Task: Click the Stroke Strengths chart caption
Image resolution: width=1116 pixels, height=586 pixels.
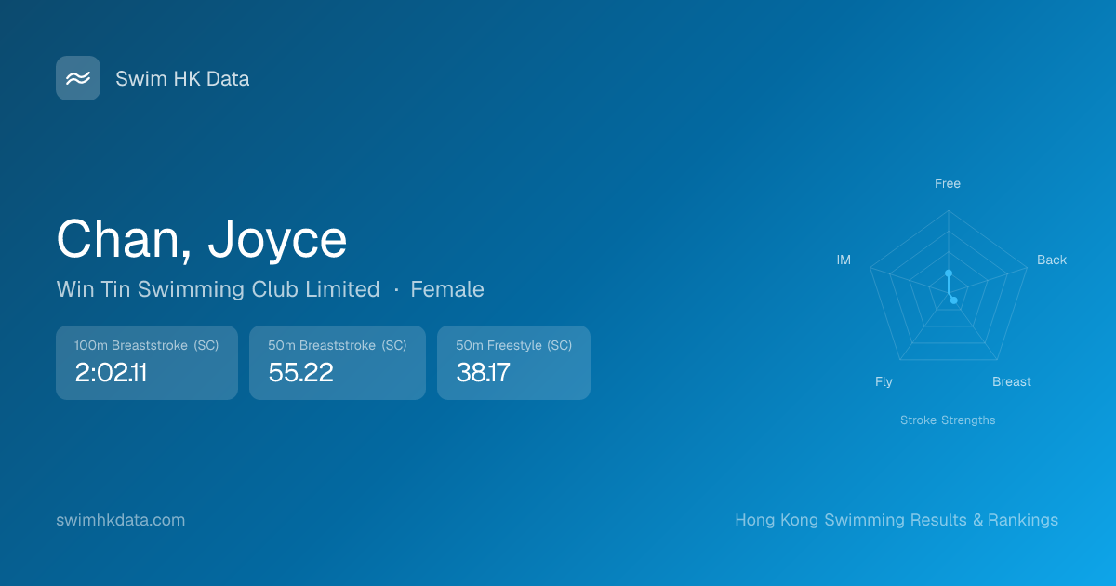Action: 948,420
